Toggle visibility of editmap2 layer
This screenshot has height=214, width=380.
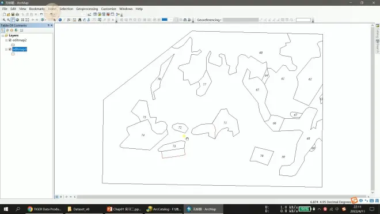pyautogui.click(x=10, y=40)
